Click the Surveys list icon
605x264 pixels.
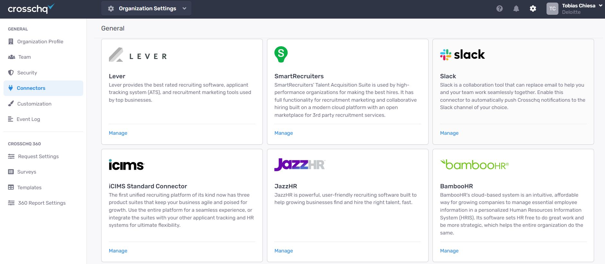click(x=11, y=172)
